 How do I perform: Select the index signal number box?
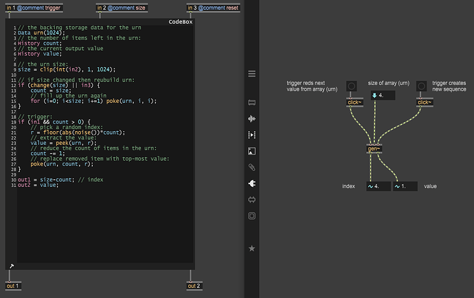[379, 186]
